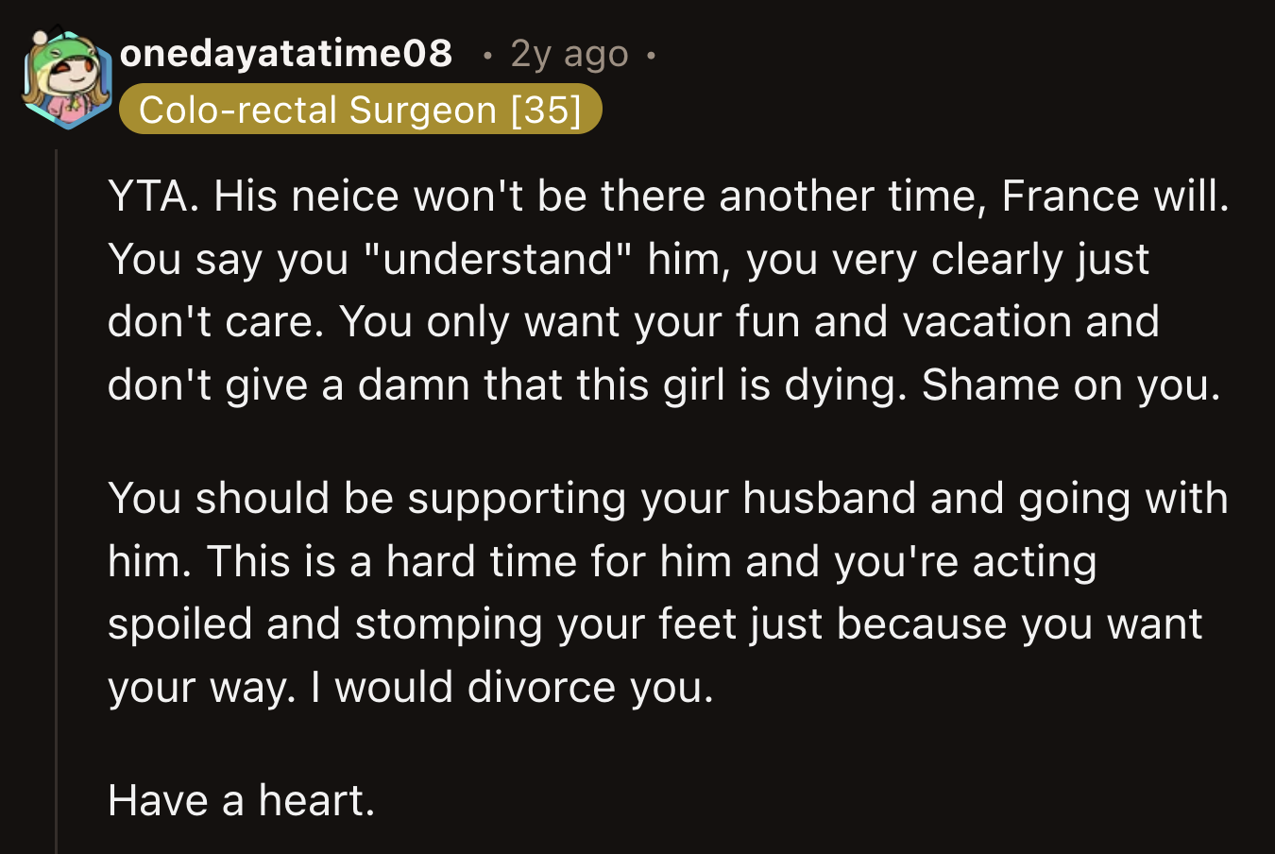Click the 2y ago timestamp link
The height and width of the screenshot is (854, 1275).
568,54
